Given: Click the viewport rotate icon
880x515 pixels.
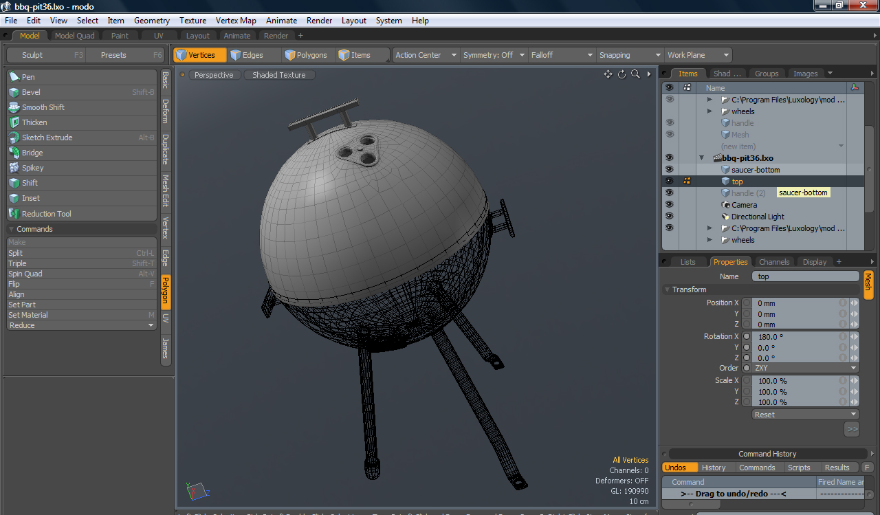Looking at the screenshot, I should point(622,74).
